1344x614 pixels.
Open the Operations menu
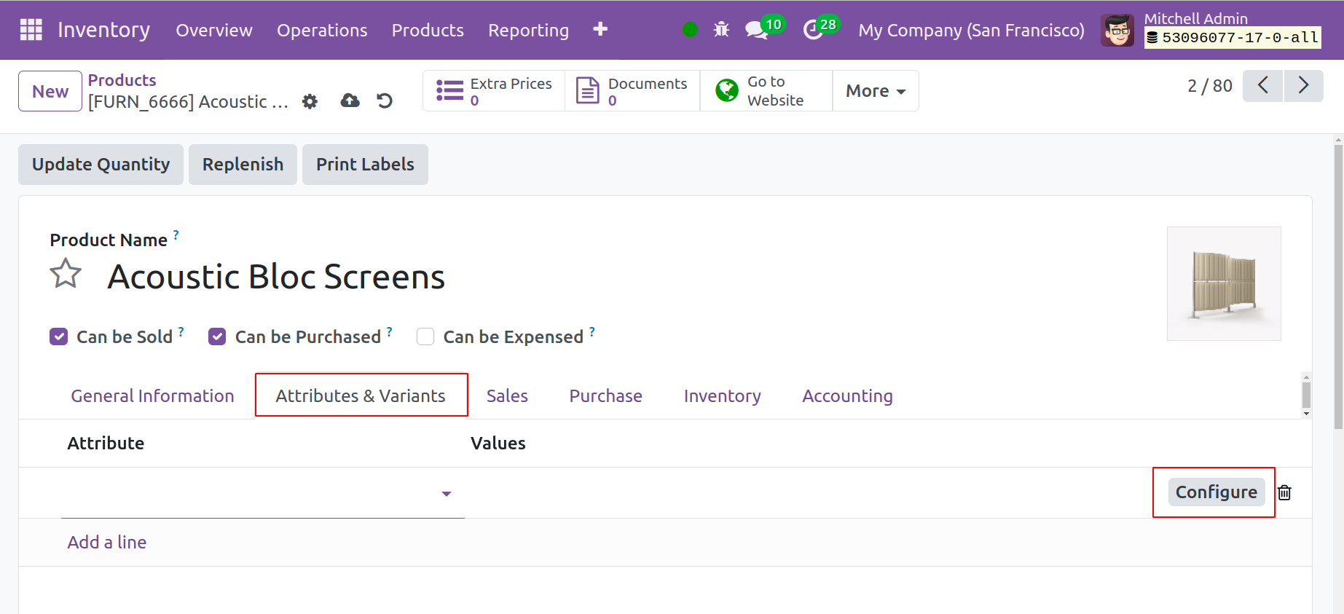point(321,30)
